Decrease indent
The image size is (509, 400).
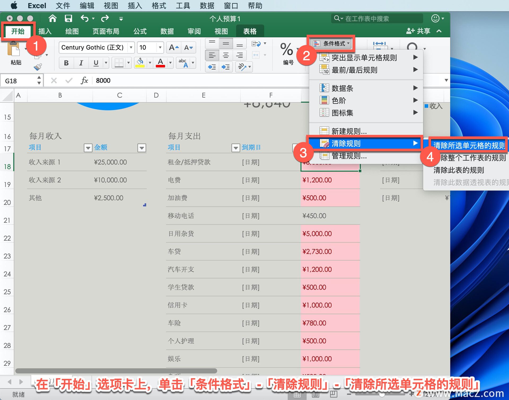click(x=212, y=67)
